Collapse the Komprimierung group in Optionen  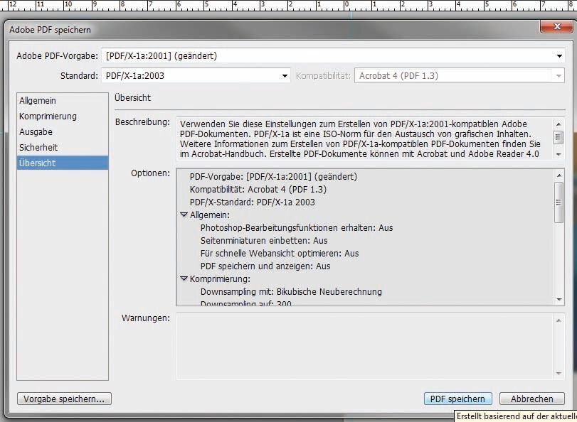tap(184, 279)
